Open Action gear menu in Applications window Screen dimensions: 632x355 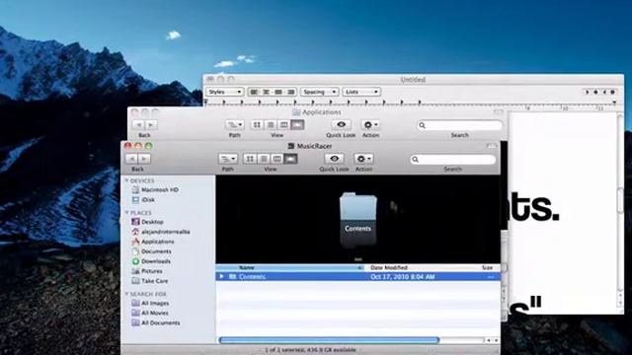pos(370,125)
